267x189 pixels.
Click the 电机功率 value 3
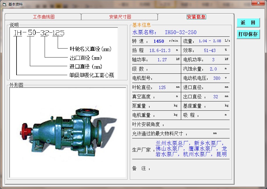click(x=213, y=60)
